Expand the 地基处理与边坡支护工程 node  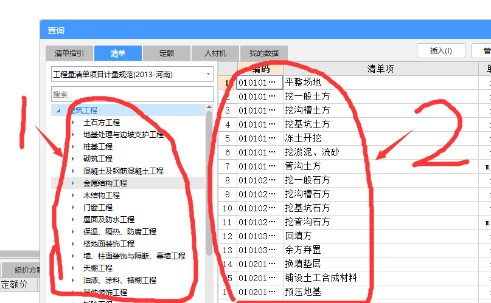[x=73, y=135]
